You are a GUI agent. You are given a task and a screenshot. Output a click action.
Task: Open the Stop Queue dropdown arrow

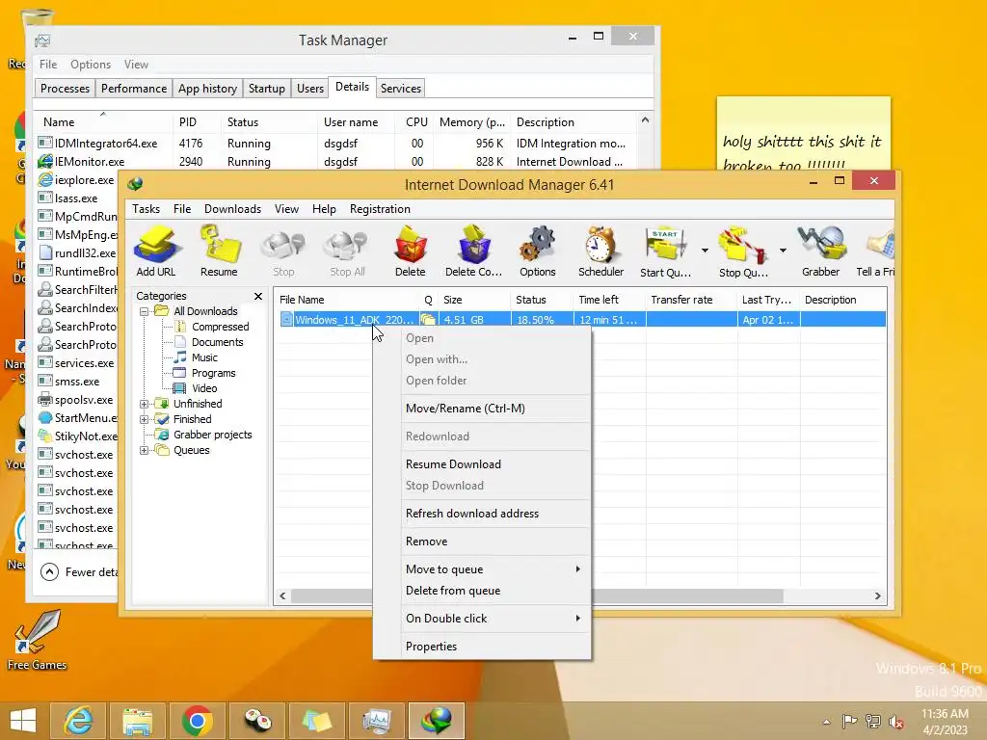coord(783,251)
